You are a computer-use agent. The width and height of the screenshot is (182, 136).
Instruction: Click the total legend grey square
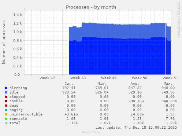pos(6,123)
